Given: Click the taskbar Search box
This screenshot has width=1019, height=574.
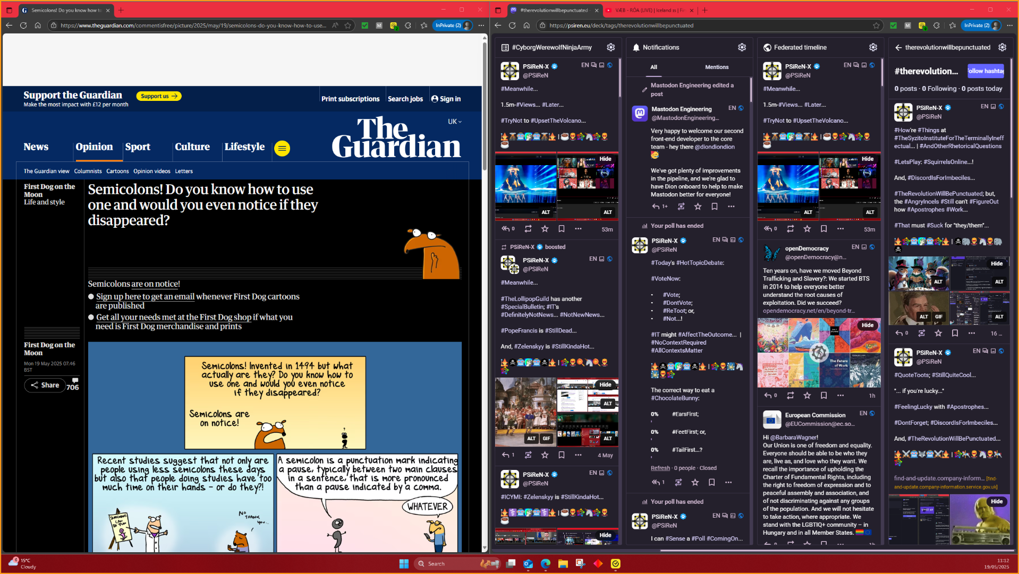Looking at the screenshot, I should click(457, 563).
